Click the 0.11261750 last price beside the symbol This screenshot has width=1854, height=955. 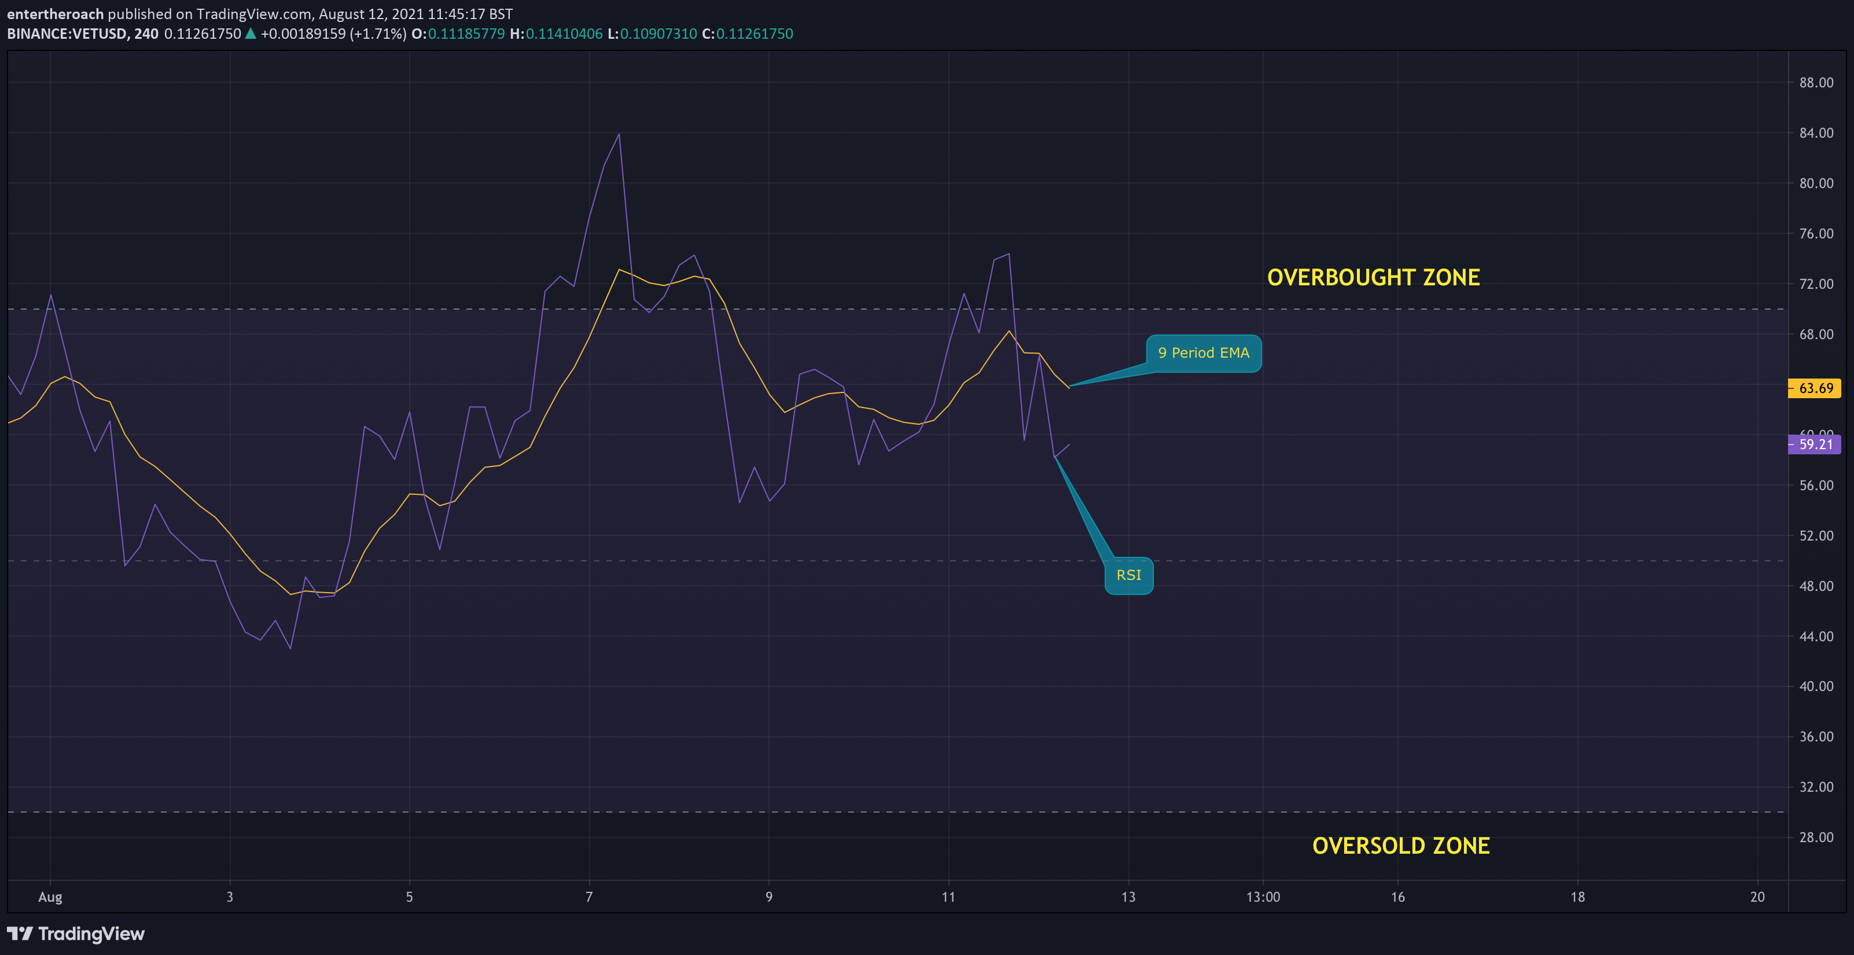coord(203,34)
